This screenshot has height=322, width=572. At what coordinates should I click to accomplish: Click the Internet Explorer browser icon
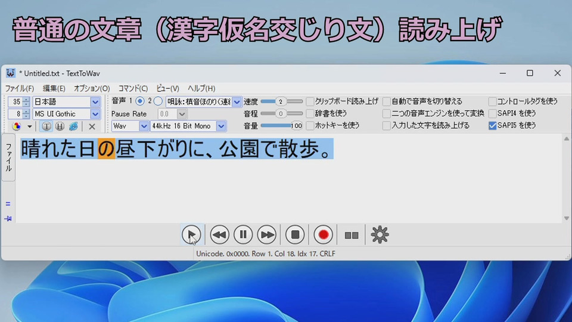click(73, 126)
